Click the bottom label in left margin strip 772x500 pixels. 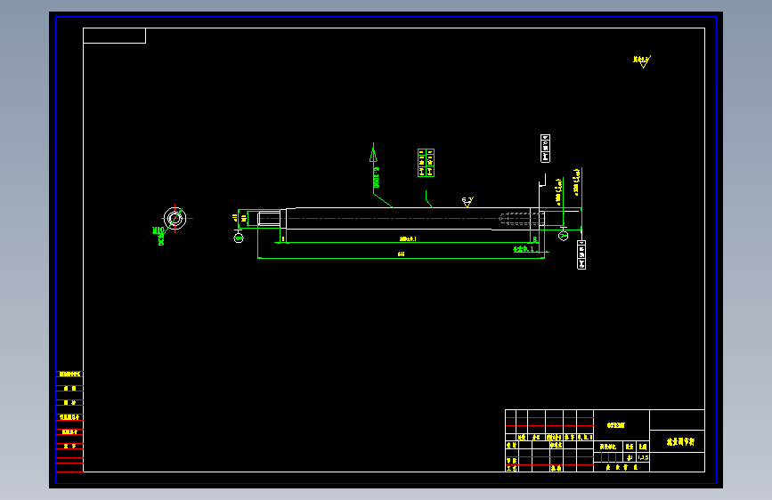coord(69,447)
